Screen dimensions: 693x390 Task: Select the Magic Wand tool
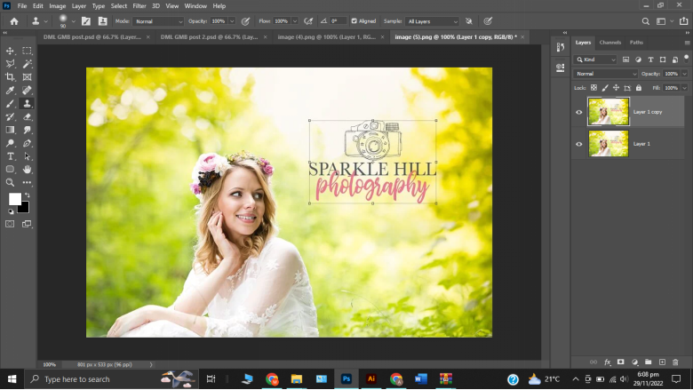point(27,64)
